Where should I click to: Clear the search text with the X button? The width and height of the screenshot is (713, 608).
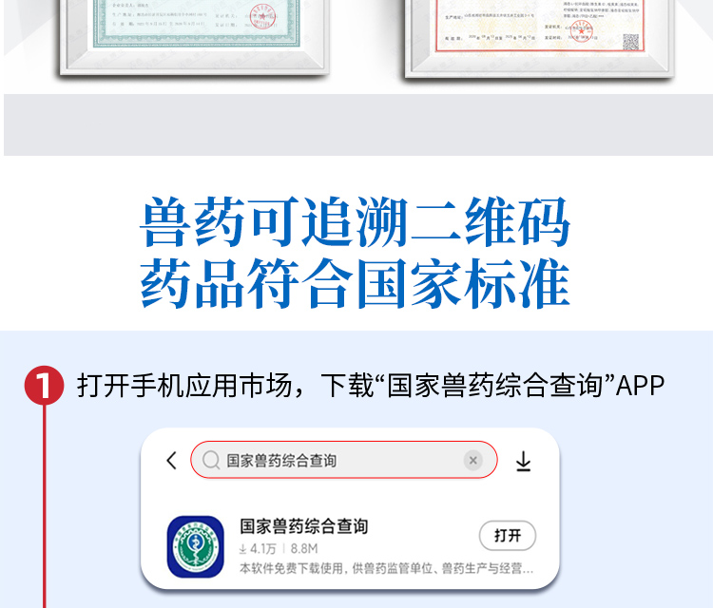[x=472, y=461]
